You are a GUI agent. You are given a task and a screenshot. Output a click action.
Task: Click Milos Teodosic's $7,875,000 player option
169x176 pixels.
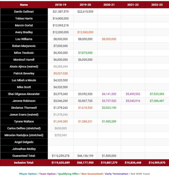85,53
